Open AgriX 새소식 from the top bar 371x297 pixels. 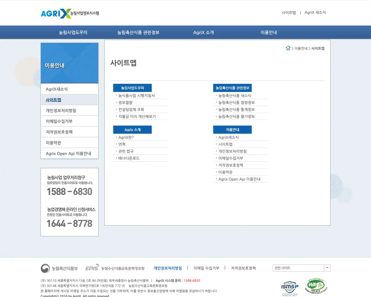tap(315, 12)
